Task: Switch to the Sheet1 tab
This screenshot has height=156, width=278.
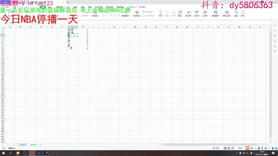Action: pyautogui.click(x=23, y=145)
